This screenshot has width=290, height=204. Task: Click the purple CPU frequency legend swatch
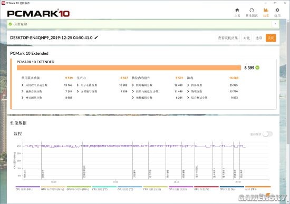tap(28, 187)
